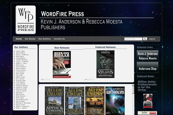Open author William C. Dietz
This screenshot has height=115, width=173.
point(21,63)
